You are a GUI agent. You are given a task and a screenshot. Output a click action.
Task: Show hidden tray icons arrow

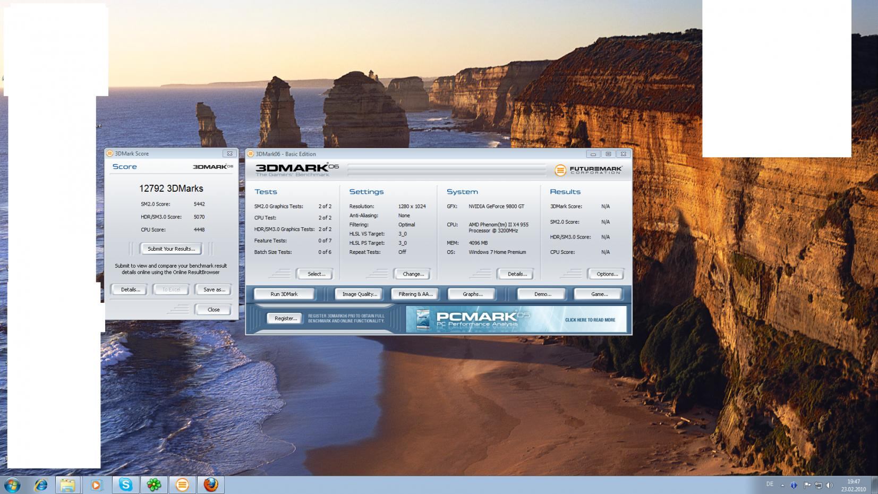click(x=782, y=485)
